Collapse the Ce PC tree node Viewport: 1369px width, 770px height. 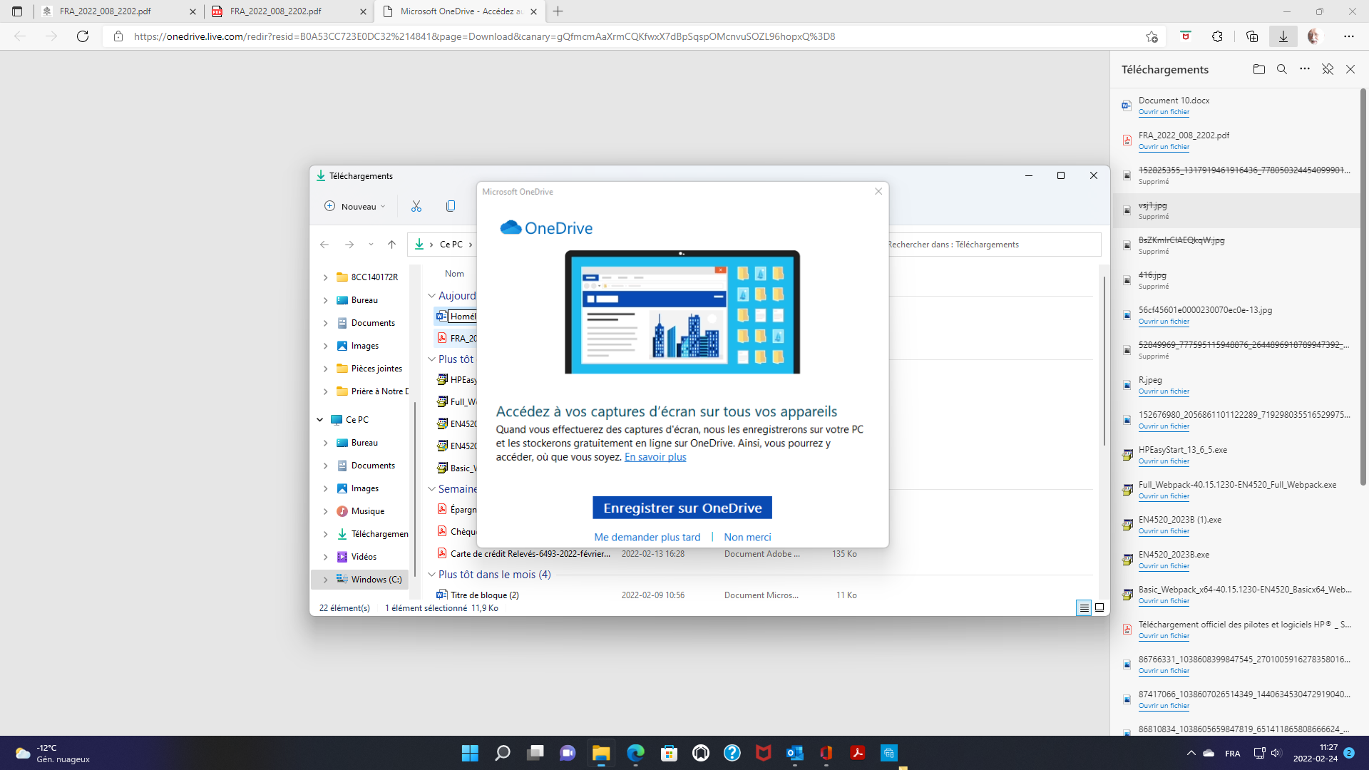320,420
